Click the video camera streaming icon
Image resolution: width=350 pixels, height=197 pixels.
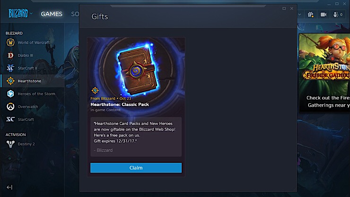324,15
